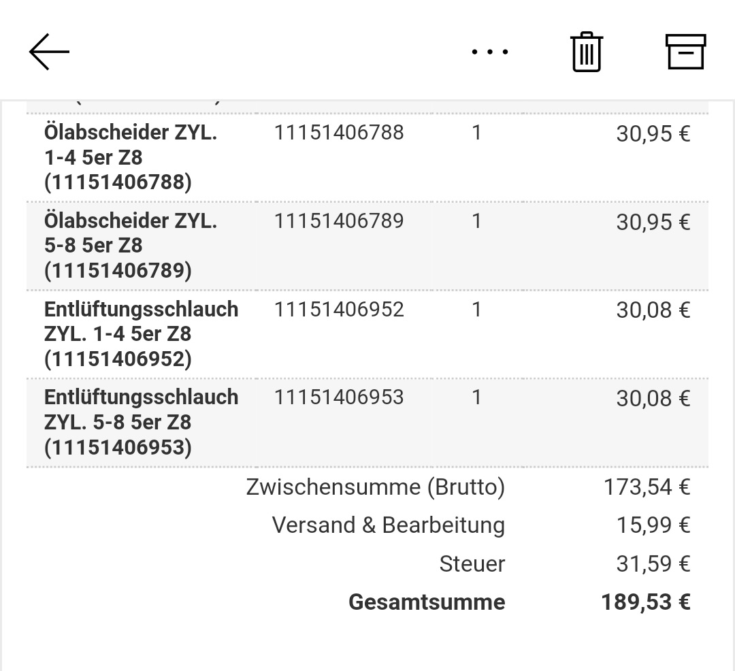
Task: Open the three-dot more options menu
Action: pyautogui.click(x=490, y=52)
